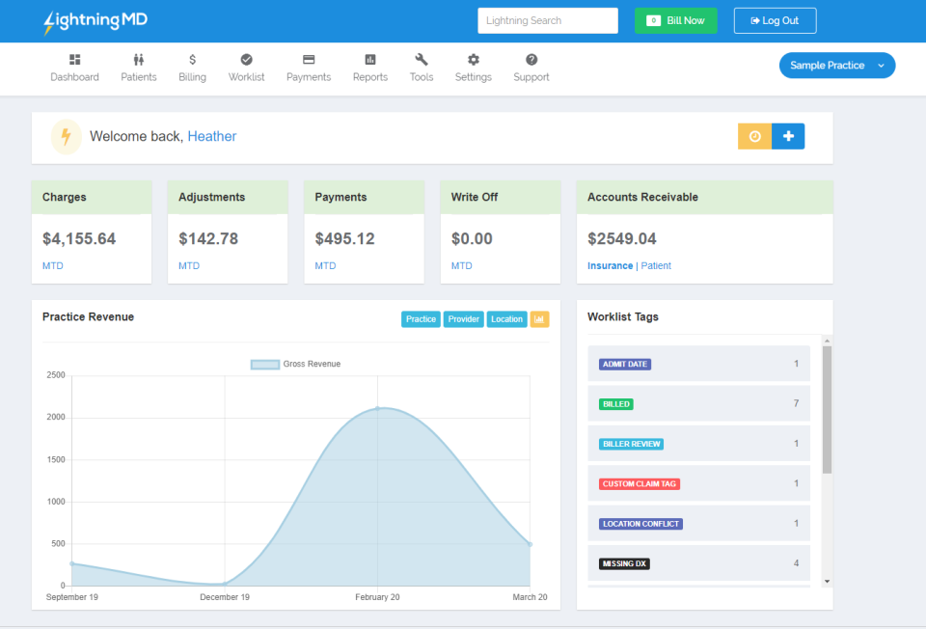This screenshot has height=629, width=926.
Task: Open the BILLED worklist tag
Action: tap(616, 404)
